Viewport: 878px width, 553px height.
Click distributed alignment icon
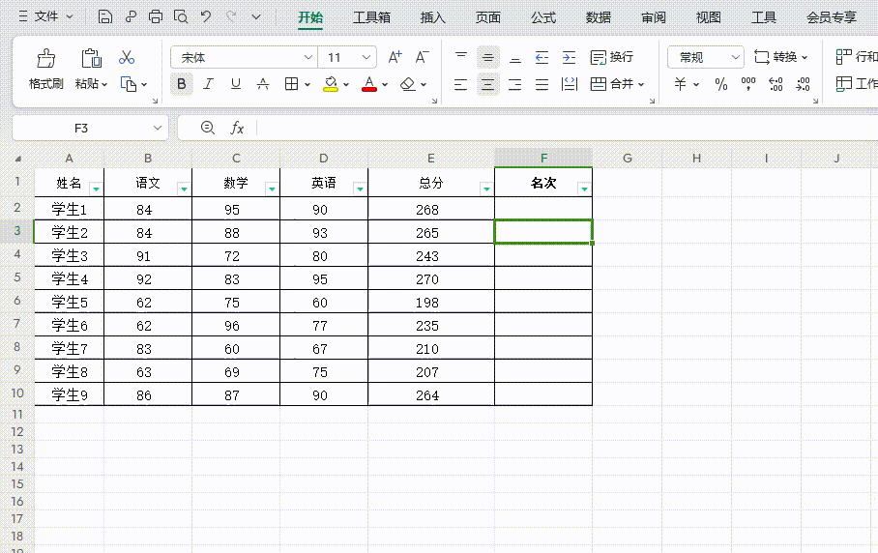tap(569, 84)
